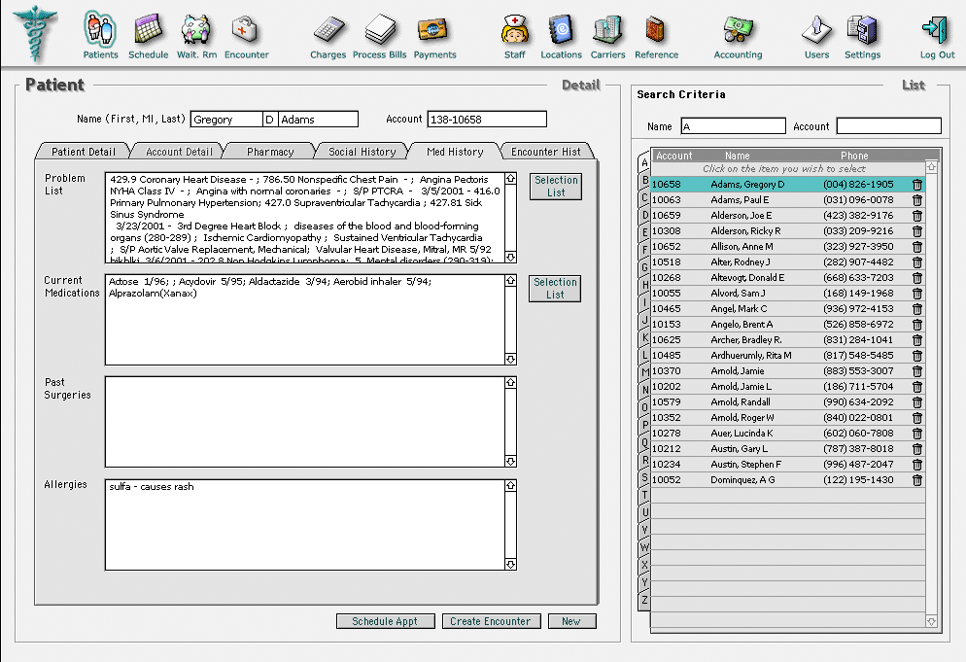The width and height of the screenshot is (966, 662).
Task: Select letter M in alphabet index
Action: tap(645, 372)
